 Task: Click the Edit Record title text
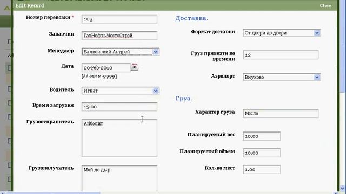tap(30, 5)
